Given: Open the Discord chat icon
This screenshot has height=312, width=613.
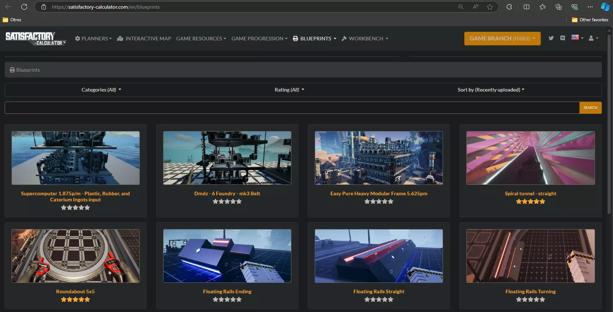Looking at the screenshot, I should (562, 38).
